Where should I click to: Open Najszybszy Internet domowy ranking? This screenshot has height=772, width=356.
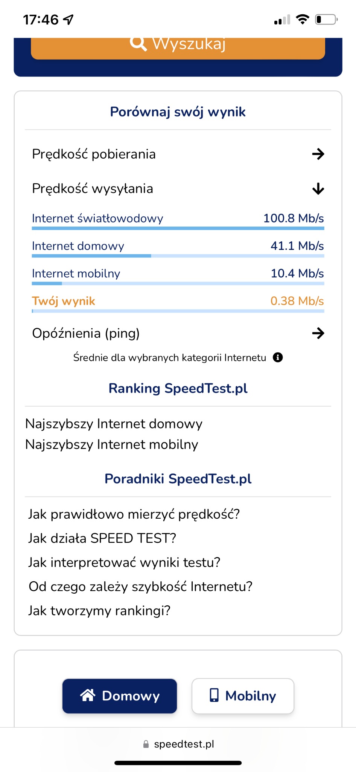point(113,423)
